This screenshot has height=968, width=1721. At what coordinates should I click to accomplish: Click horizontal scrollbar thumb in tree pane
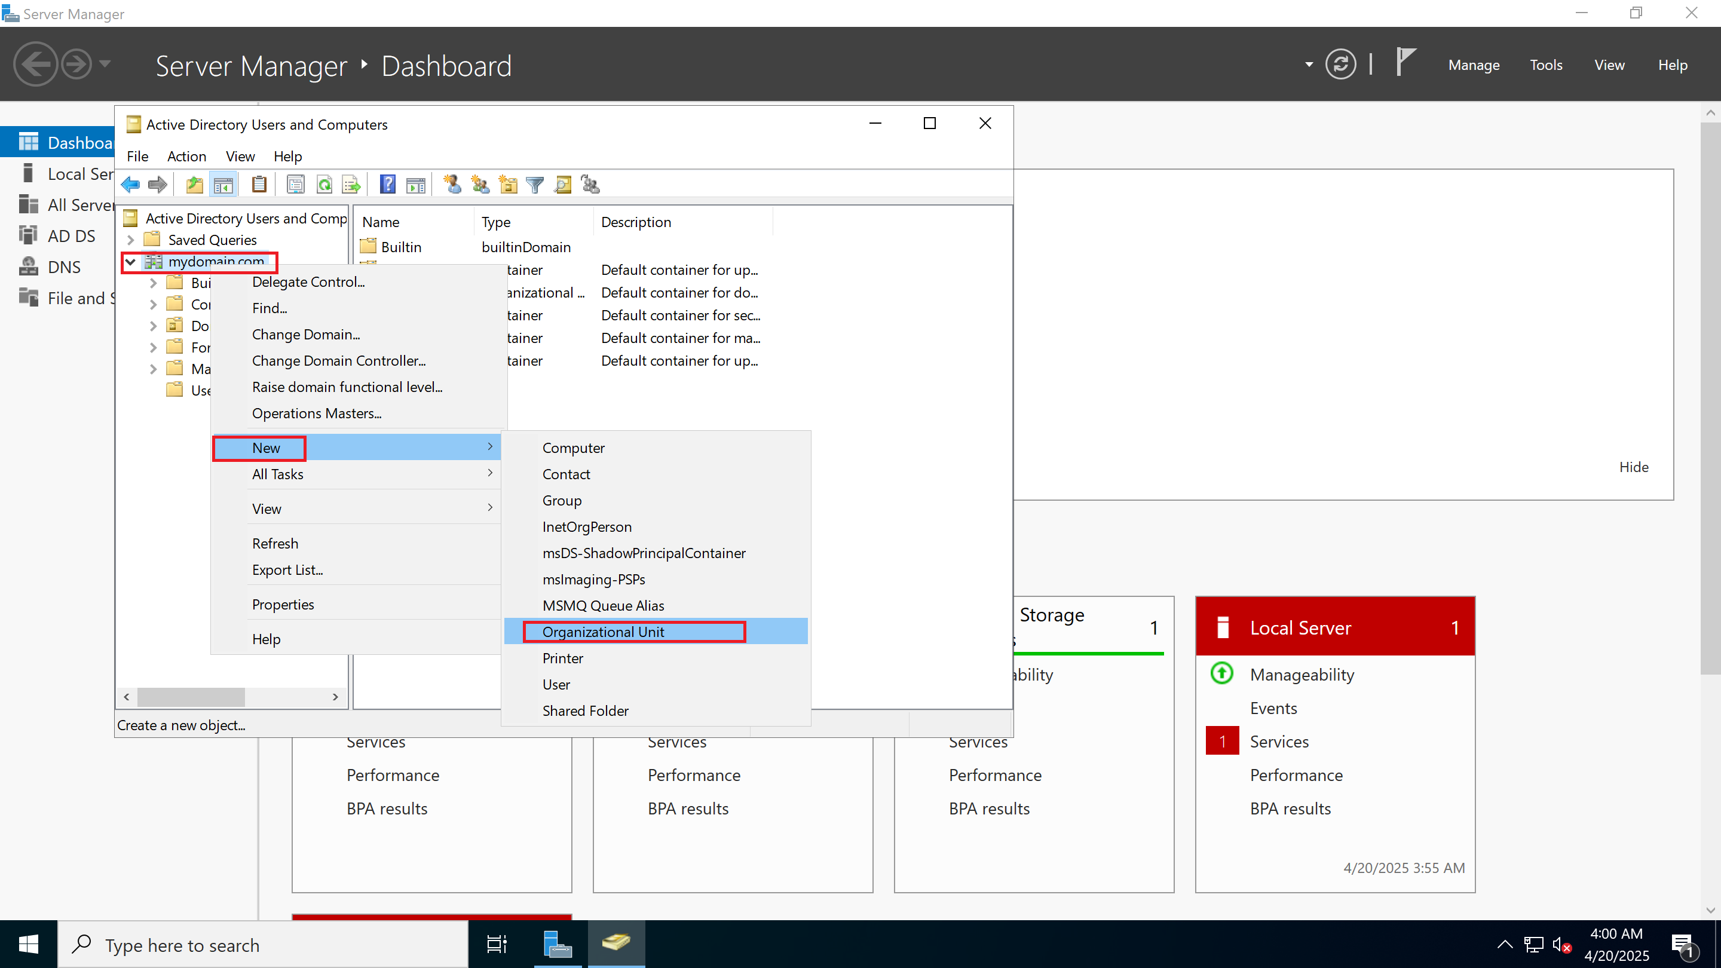point(191,697)
